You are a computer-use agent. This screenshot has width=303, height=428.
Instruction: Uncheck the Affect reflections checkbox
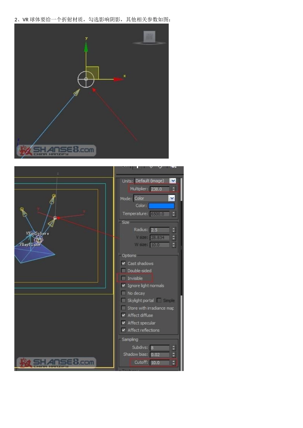tap(123, 330)
